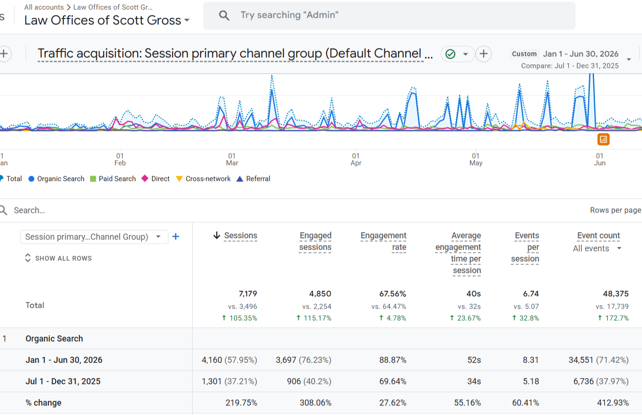Toggle the Direct legend series

[x=155, y=179]
